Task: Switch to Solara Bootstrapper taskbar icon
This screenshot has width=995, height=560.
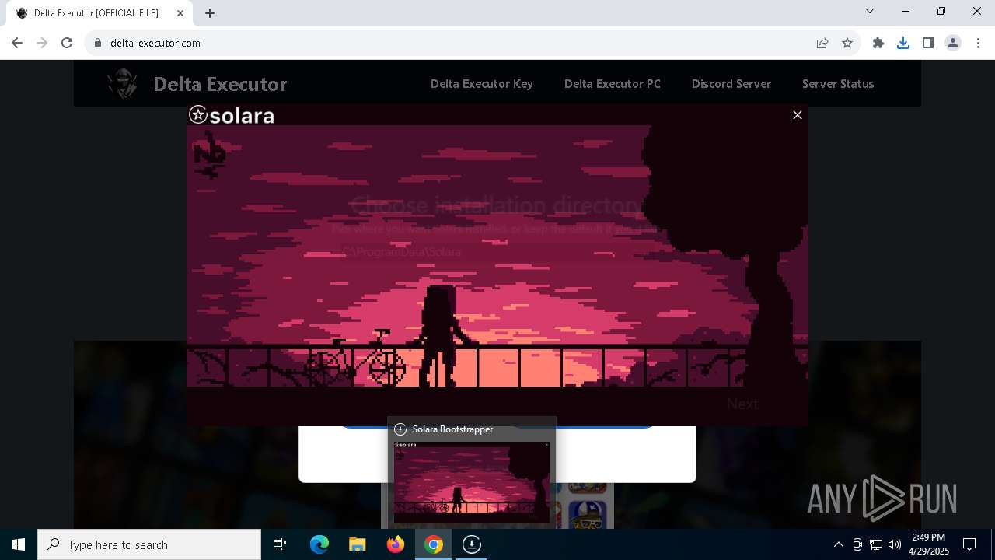Action: click(x=472, y=544)
